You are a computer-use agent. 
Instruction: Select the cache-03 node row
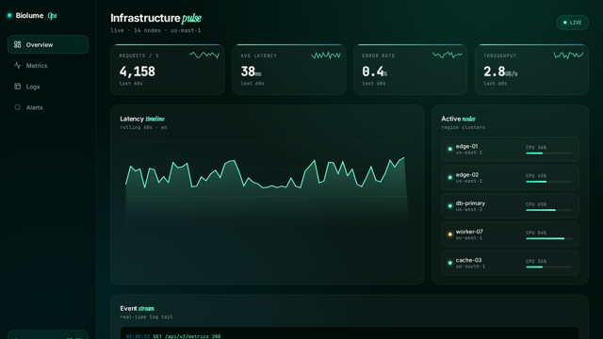[510, 263]
